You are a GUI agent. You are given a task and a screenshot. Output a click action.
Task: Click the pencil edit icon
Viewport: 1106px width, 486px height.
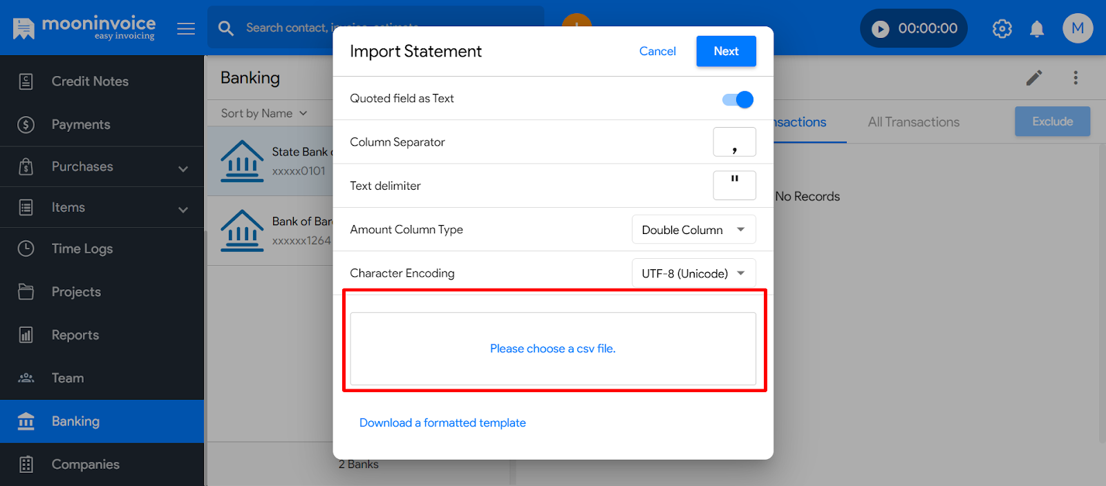1034,77
